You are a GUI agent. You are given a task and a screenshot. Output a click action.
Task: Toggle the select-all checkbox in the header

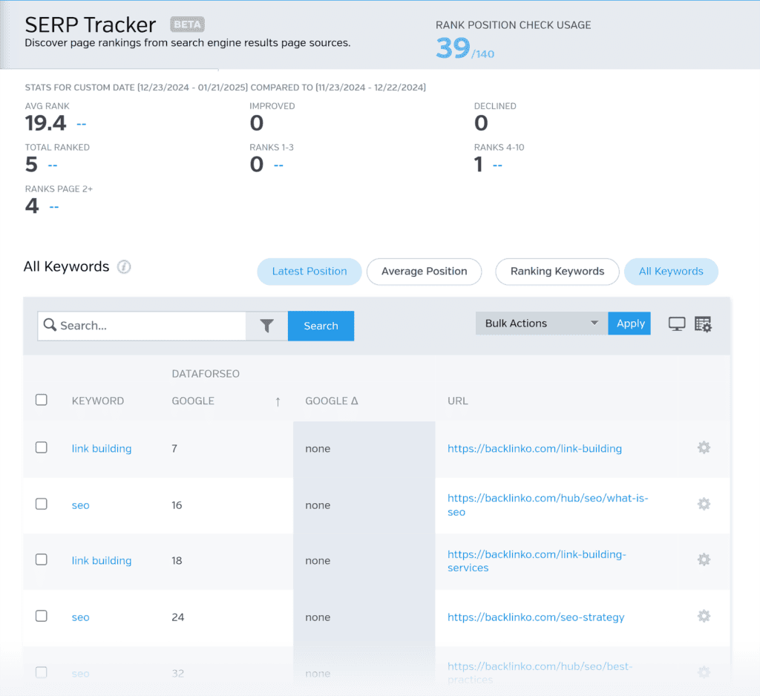click(42, 400)
